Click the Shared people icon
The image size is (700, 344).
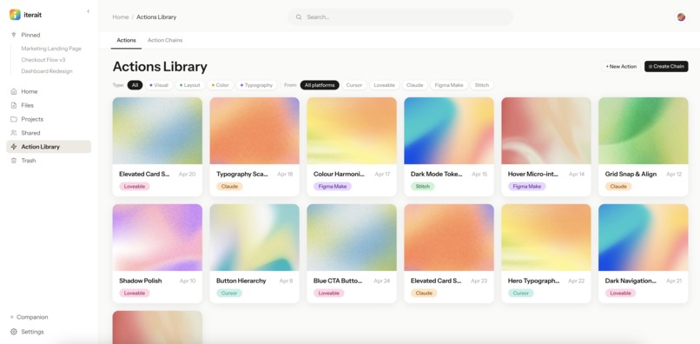(13, 133)
